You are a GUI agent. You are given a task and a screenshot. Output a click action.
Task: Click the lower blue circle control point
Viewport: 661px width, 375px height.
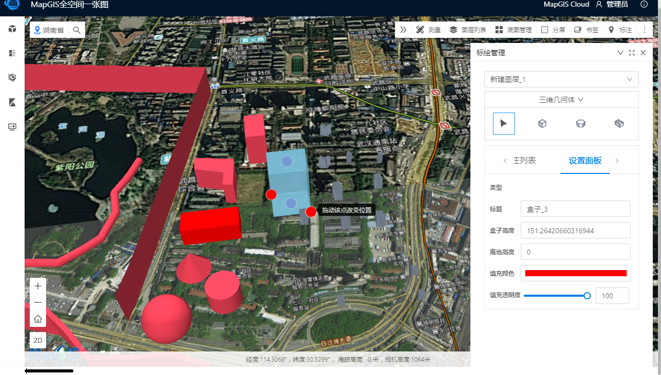click(x=291, y=203)
